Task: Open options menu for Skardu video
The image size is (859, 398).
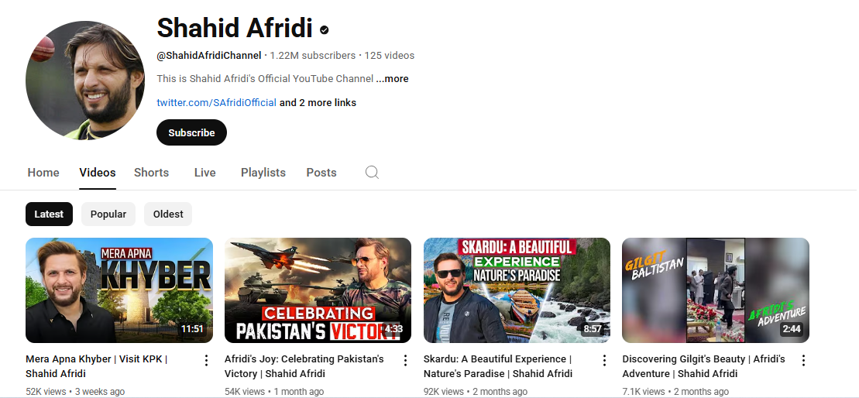Action: tap(604, 360)
